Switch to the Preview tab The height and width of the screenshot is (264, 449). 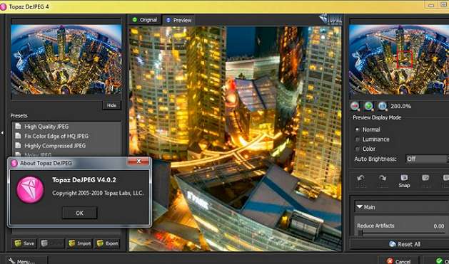178,20
